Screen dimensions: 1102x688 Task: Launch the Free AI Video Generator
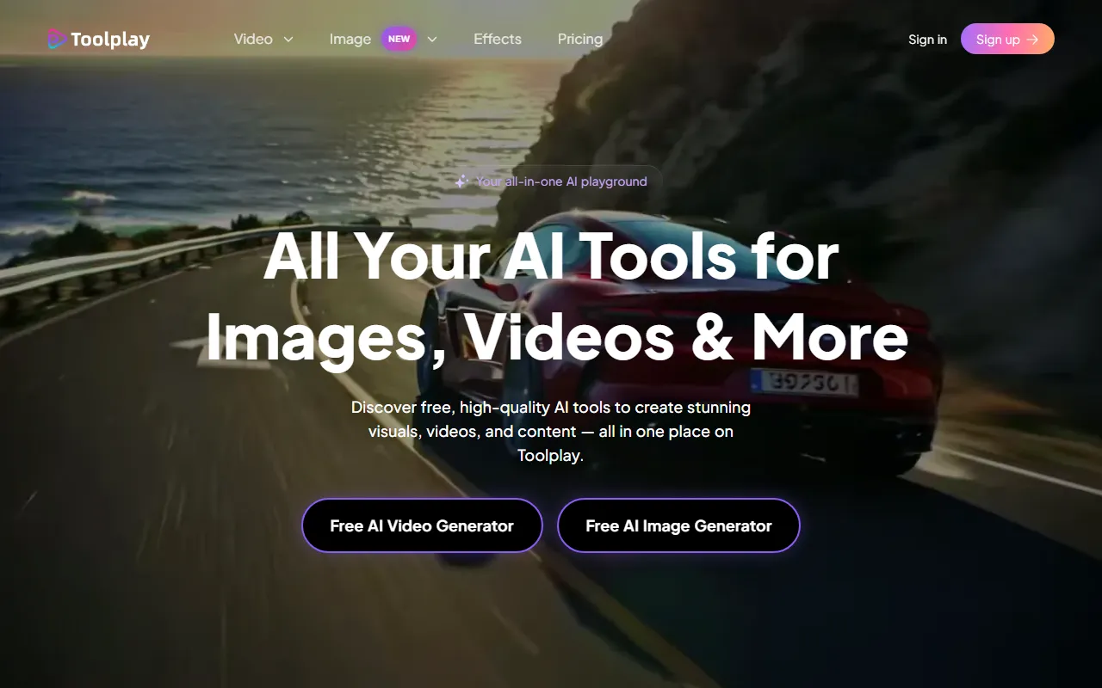[422, 525]
